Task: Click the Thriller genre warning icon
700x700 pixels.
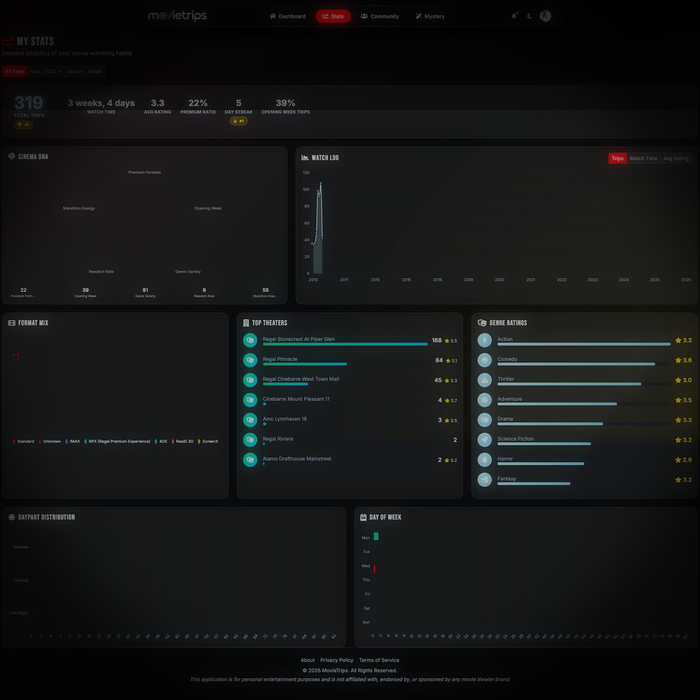Action: coord(485,380)
